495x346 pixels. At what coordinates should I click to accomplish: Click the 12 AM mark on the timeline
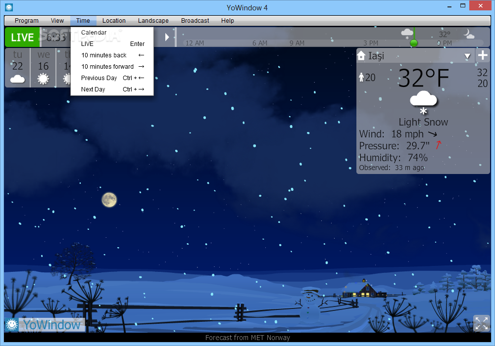195,43
